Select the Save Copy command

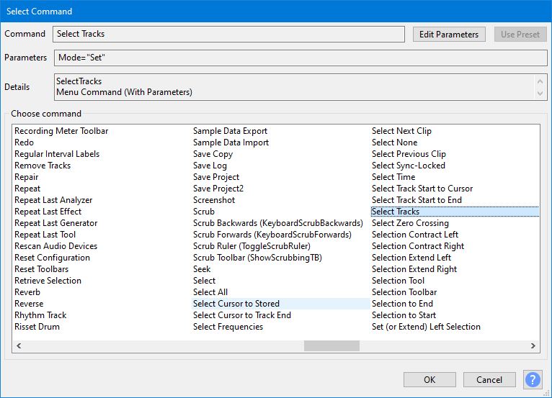[213, 154]
